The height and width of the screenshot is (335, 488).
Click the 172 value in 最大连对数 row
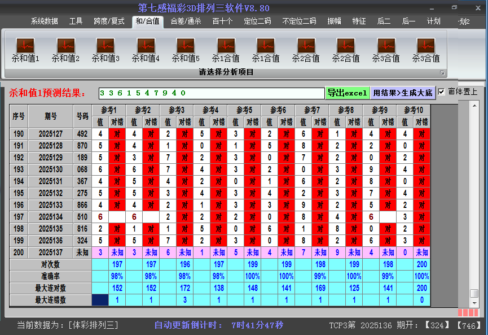click(x=185, y=288)
